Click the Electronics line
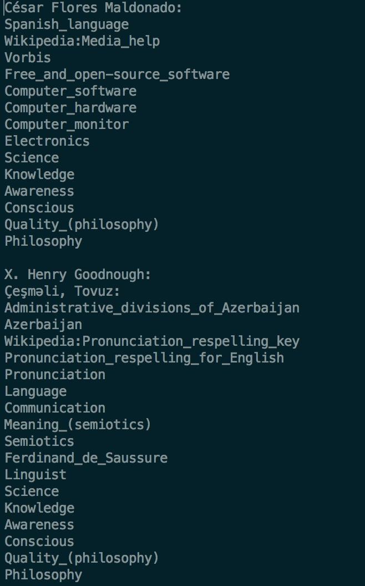Image resolution: width=365 pixels, height=586 pixels. pyautogui.click(x=47, y=141)
